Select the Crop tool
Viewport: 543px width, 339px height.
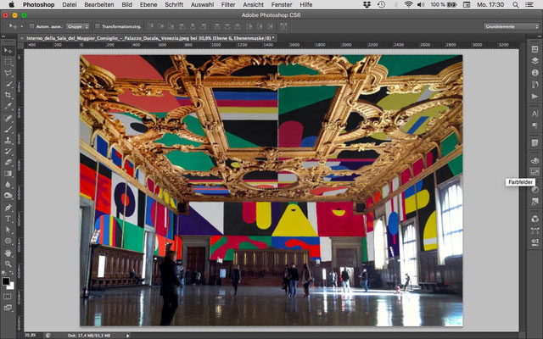point(8,95)
